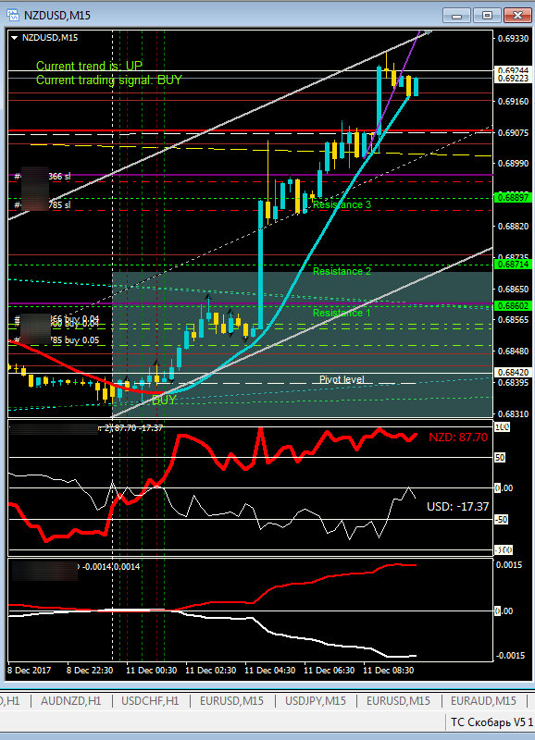Select the '785 sl' stop loss order label
The width and height of the screenshot is (535, 740).
pyautogui.click(x=59, y=205)
